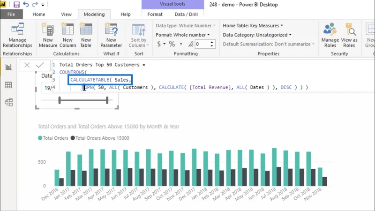
Task: Open the File menu
Action: click(x=11, y=15)
